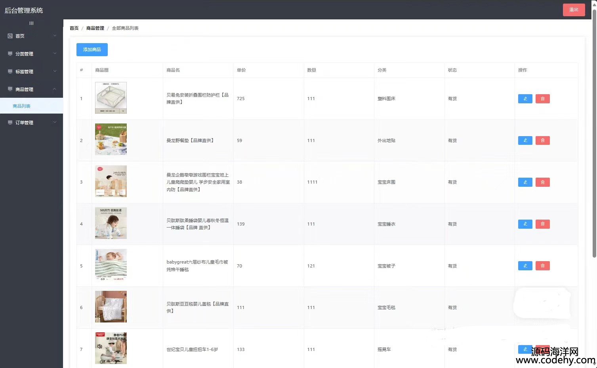Viewport: 597px width, 368px height.
Task: Click the quantity value 121
Action: 311,266
